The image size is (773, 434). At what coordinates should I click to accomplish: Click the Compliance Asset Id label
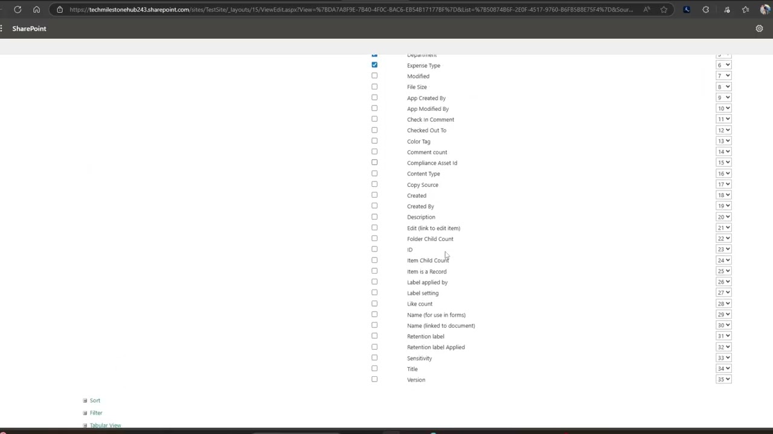[432, 163]
